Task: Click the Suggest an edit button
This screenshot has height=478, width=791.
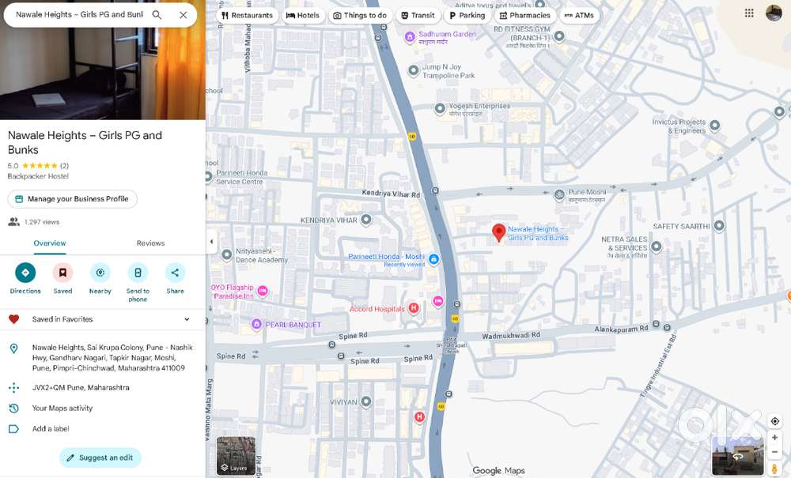Action: pyautogui.click(x=100, y=457)
